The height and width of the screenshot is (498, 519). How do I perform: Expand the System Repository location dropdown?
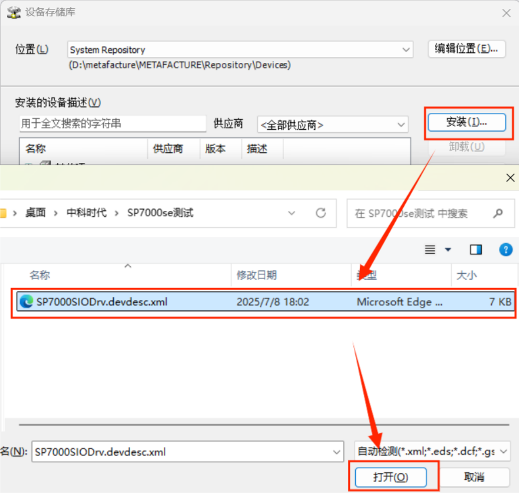[x=406, y=50]
